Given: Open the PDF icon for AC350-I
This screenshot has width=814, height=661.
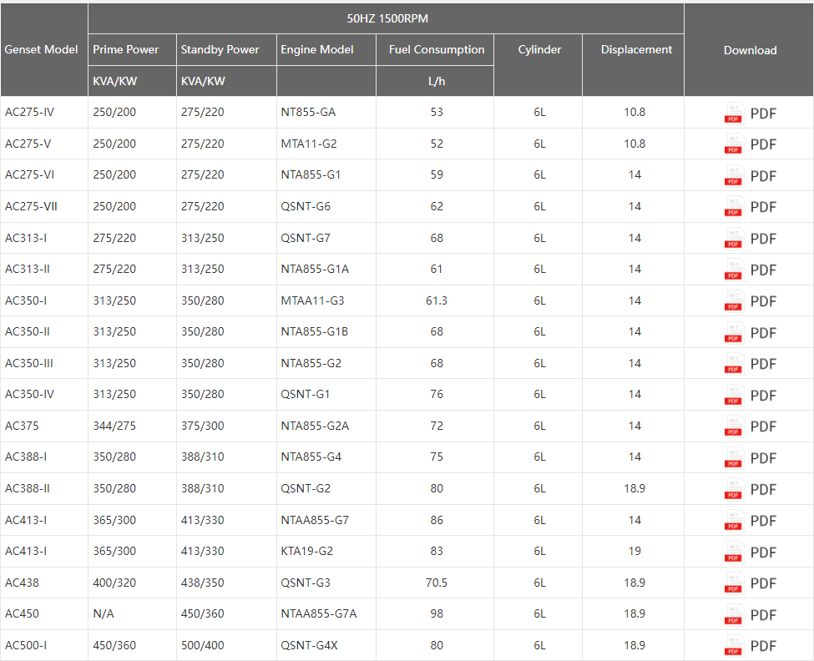Looking at the screenshot, I should (x=734, y=301).
